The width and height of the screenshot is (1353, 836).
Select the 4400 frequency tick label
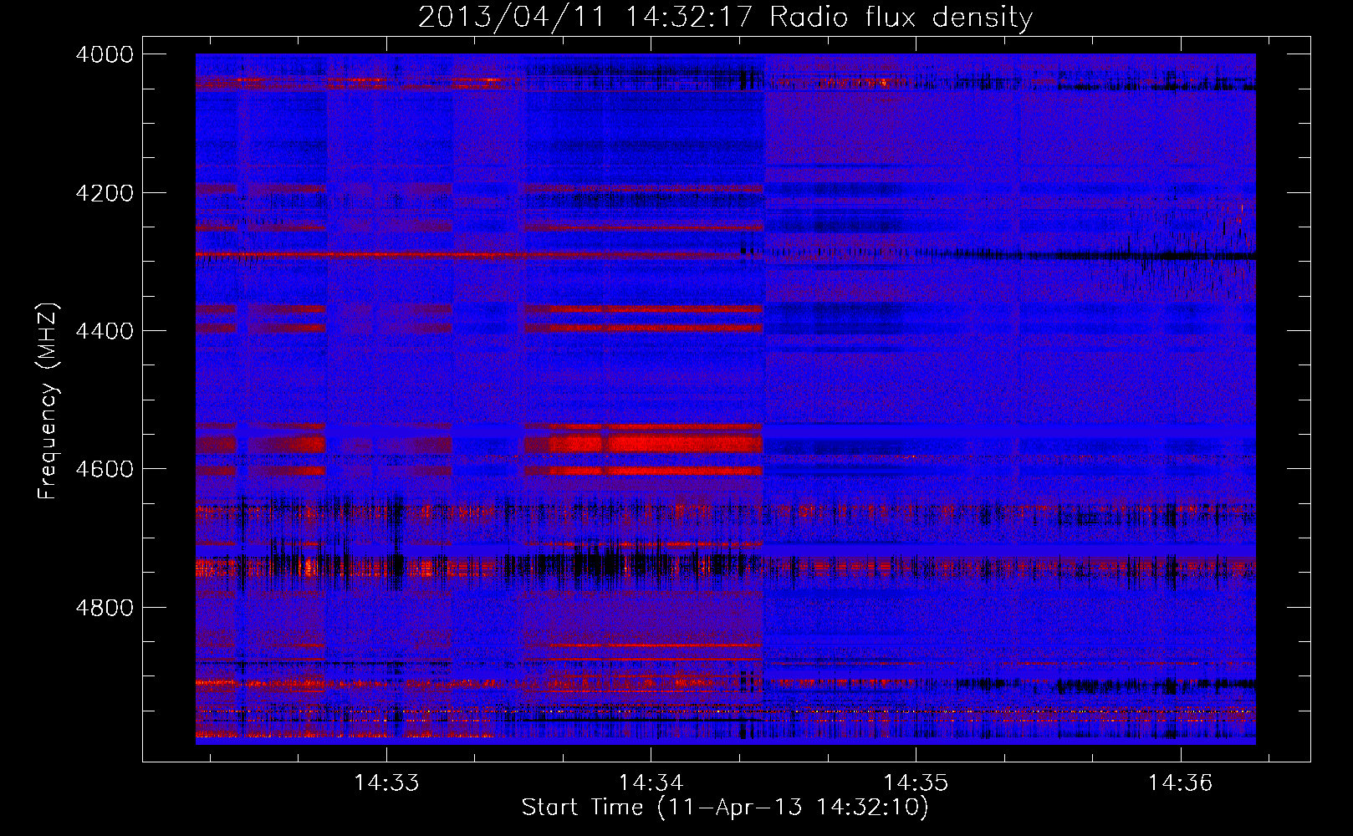(105, 331)
